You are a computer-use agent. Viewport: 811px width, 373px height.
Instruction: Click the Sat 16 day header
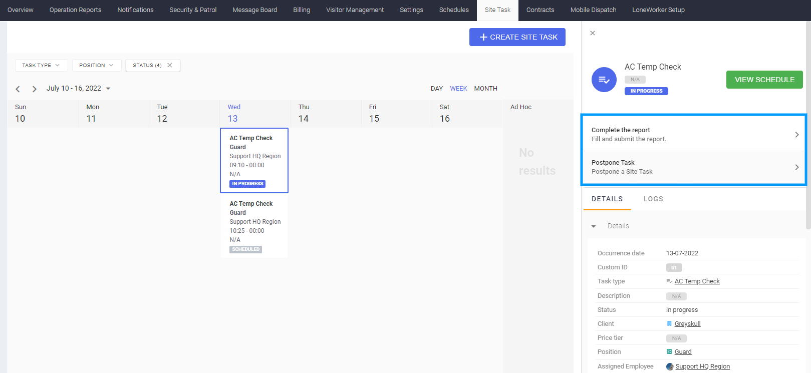(x=467, y=114)
